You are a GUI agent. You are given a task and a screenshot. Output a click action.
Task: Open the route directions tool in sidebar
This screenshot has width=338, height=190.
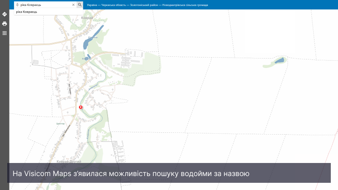coord(5,14)
